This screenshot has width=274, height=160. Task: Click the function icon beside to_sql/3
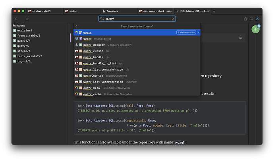pos(15,61)
